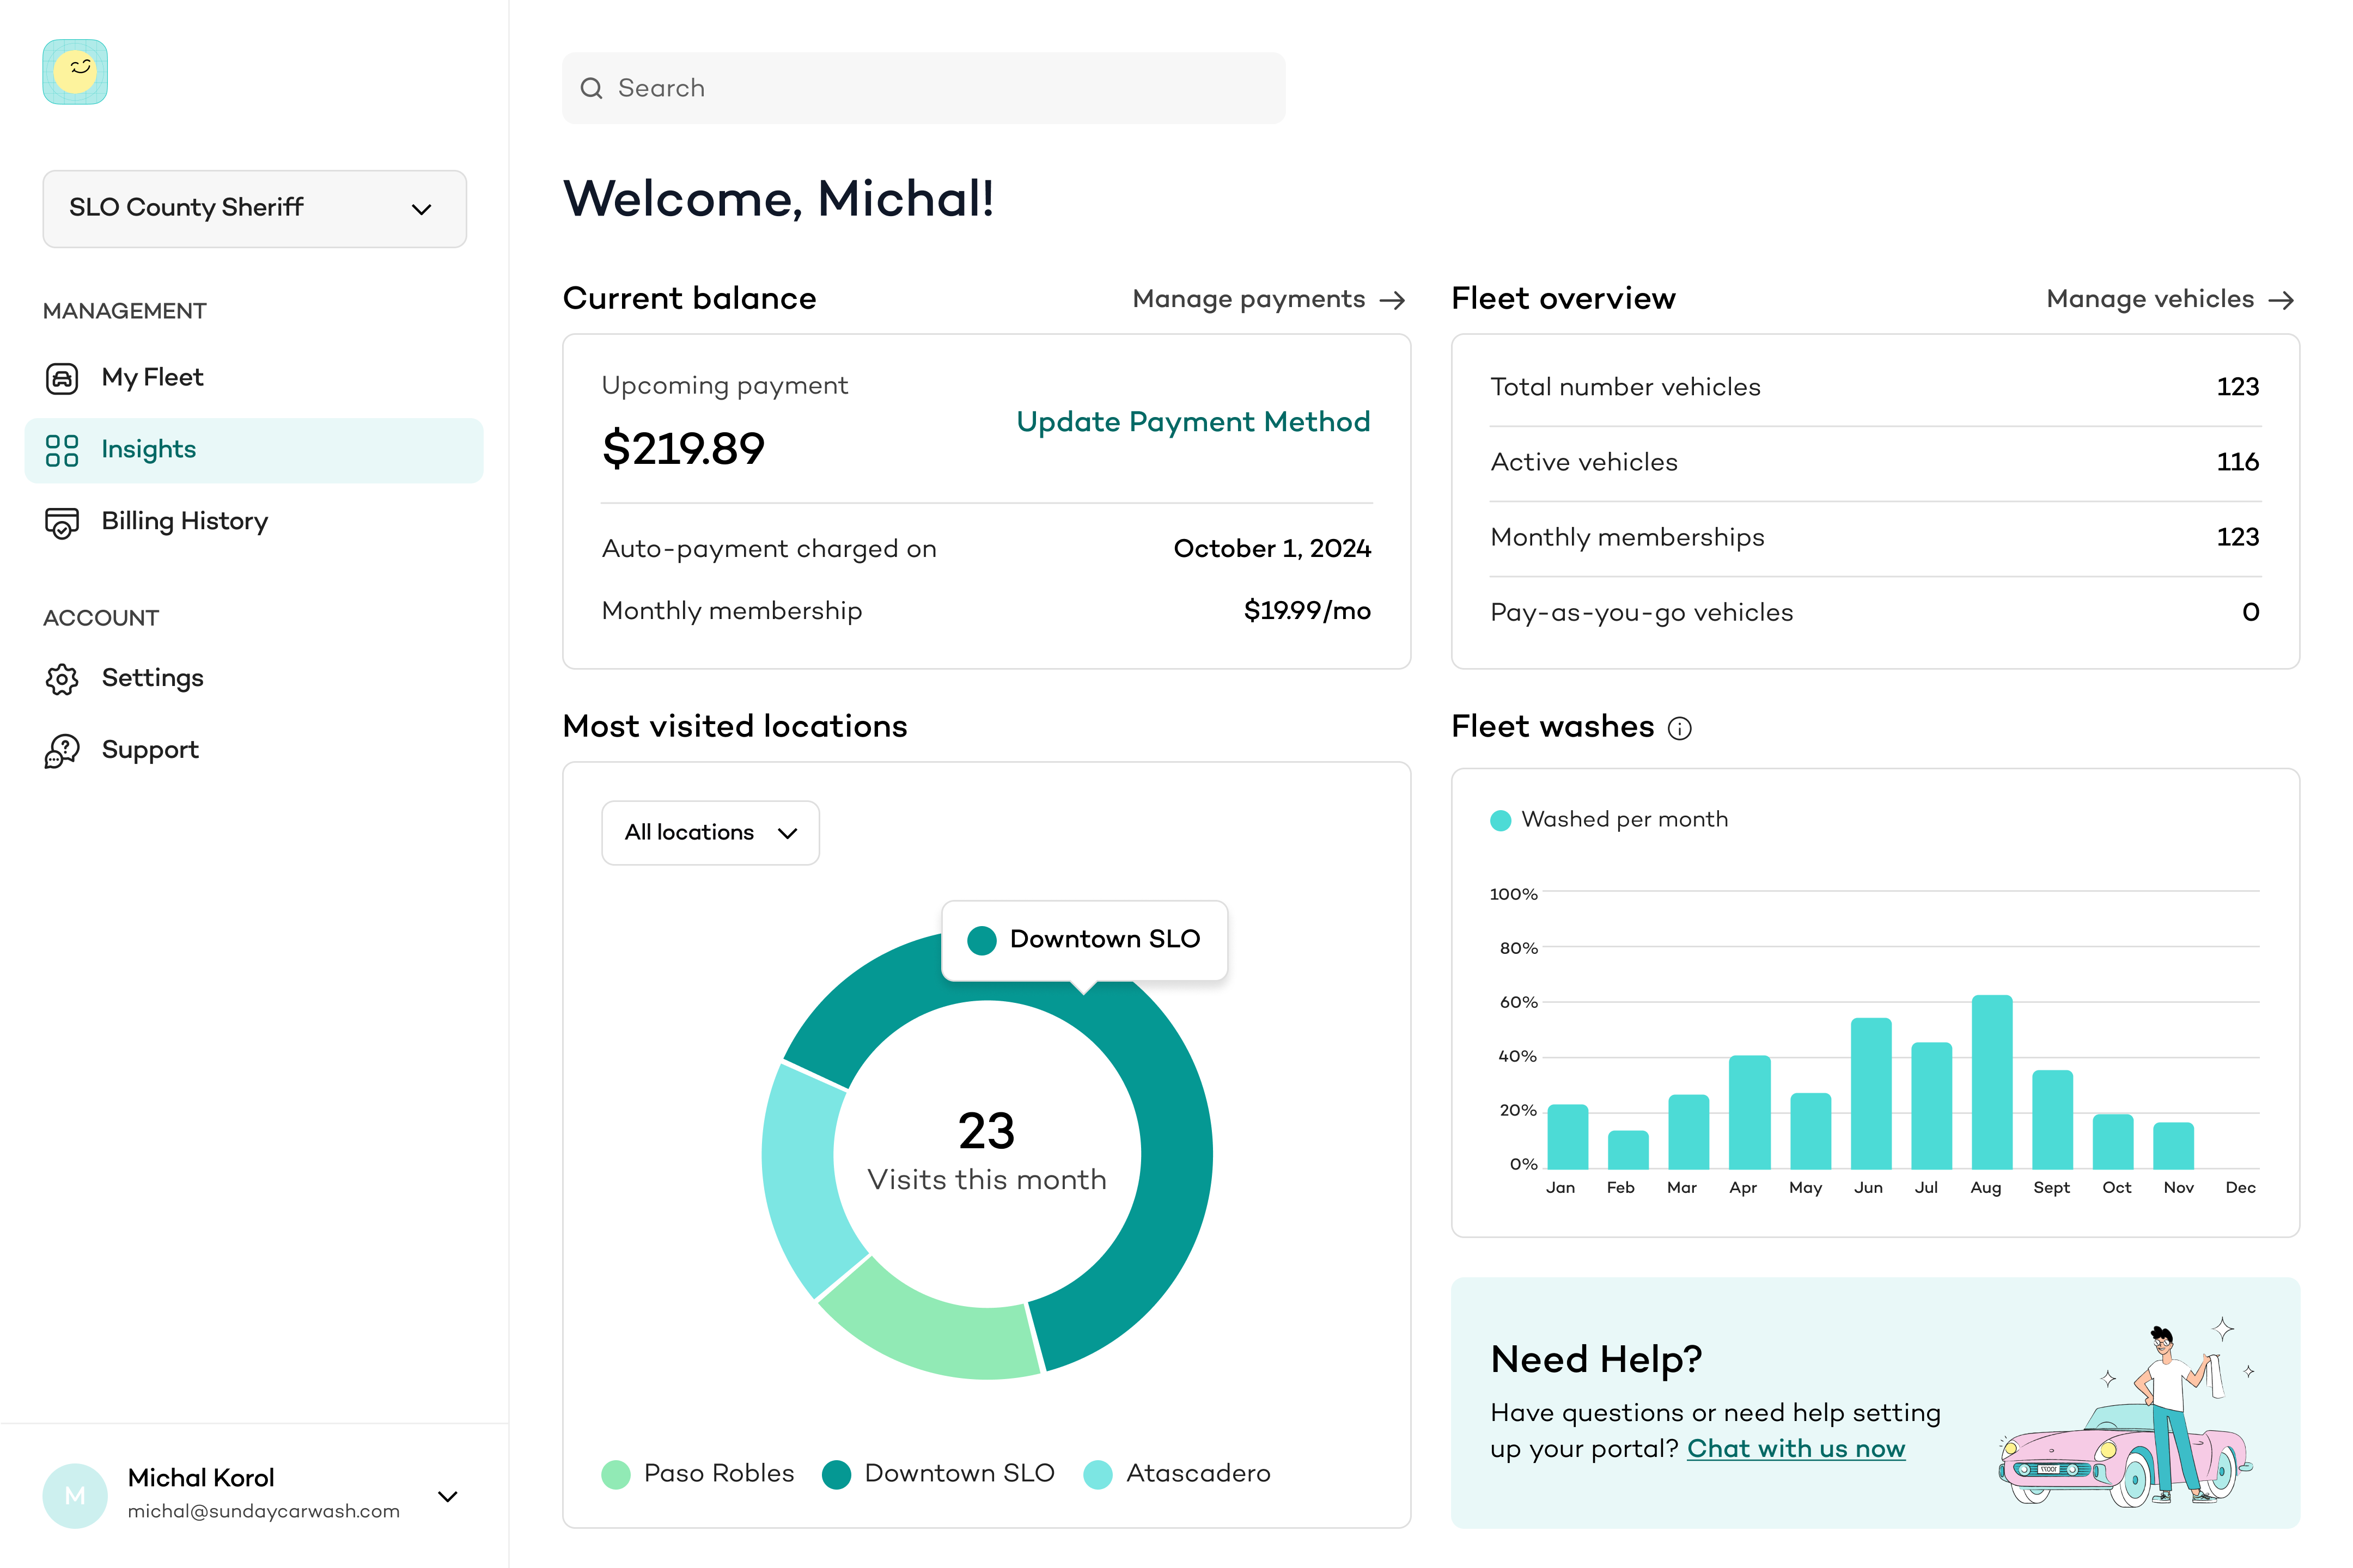Toggle the Atascadero legend item
This screenshot has width=2353, height=1568.
tap(1178, 1473)
